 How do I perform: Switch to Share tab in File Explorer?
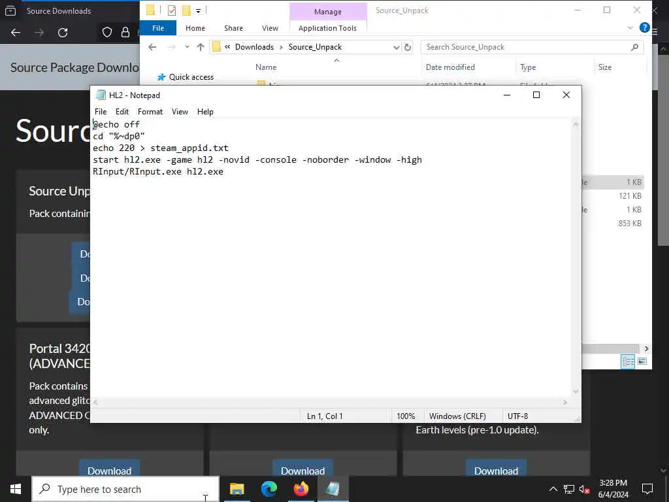(233, 28)
